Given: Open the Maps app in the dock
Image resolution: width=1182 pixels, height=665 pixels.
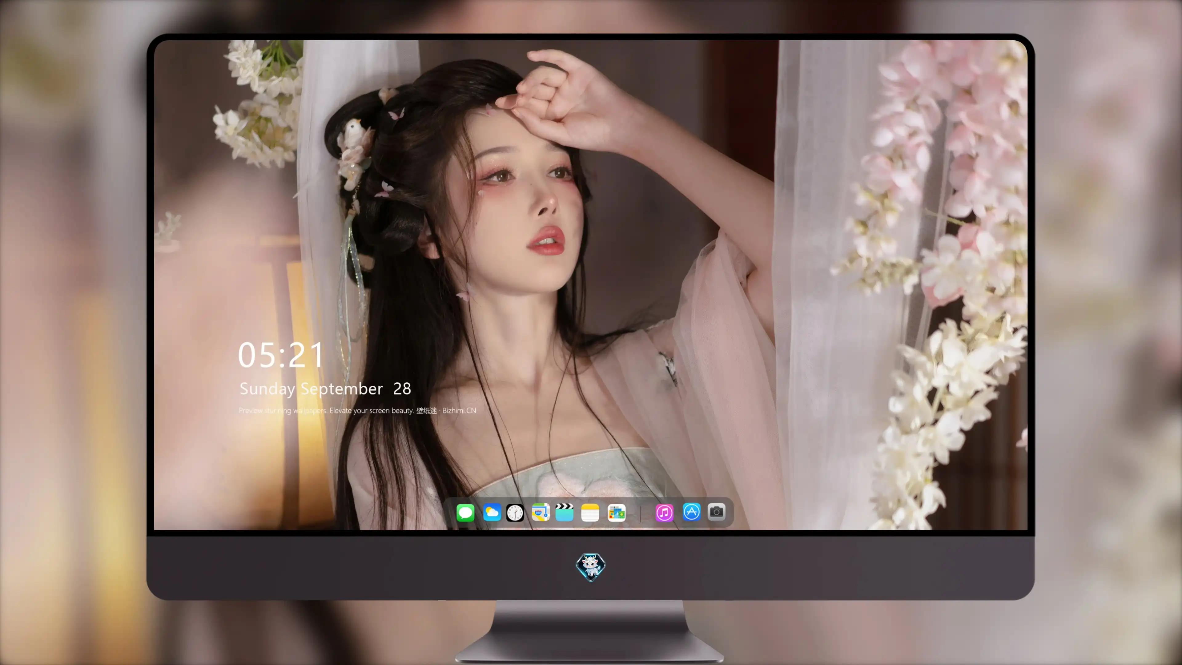Looking at the screenshot, I should click(541, 512).
